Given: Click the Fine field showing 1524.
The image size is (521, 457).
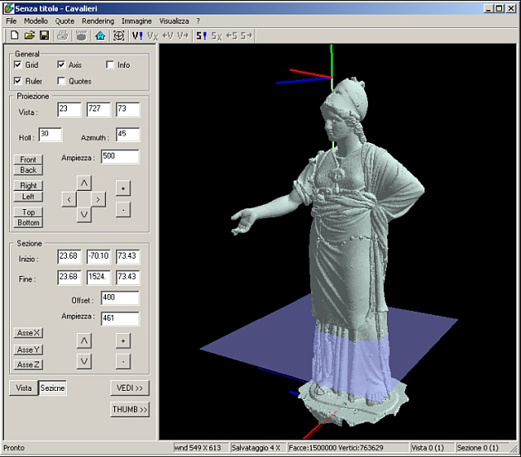Looking at the screenshot, I should pyautogui.click(x=98, y=278).
